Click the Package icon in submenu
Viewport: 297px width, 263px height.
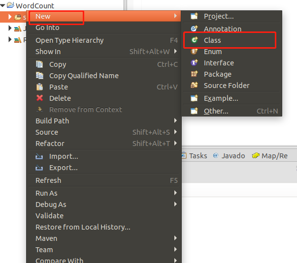194,74
